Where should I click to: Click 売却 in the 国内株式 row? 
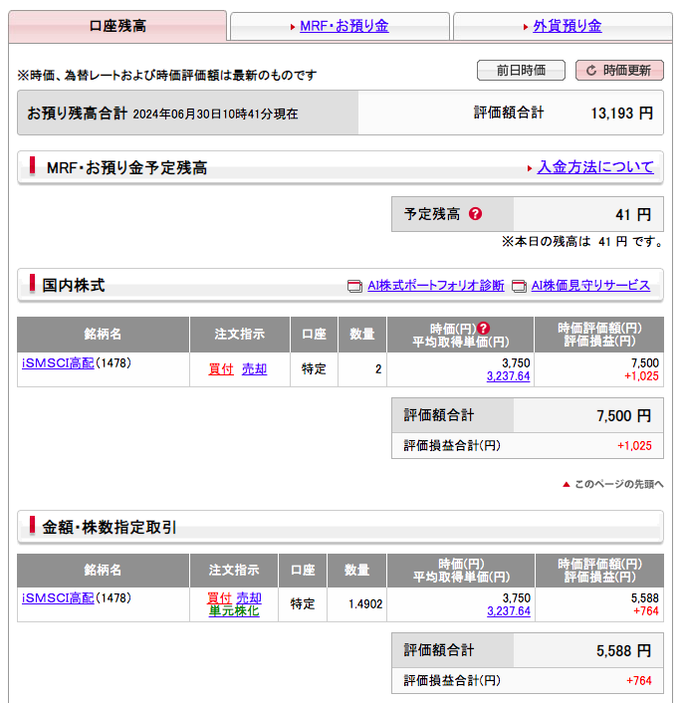click(254, 369)
